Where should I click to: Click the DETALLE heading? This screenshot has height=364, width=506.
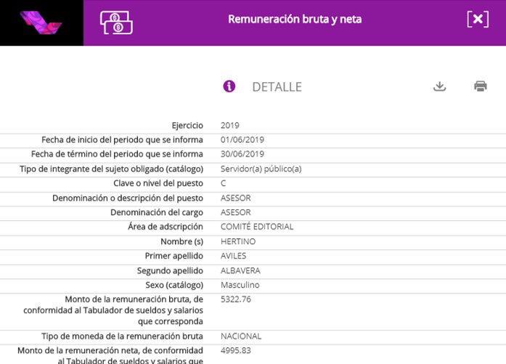point(277,87)
